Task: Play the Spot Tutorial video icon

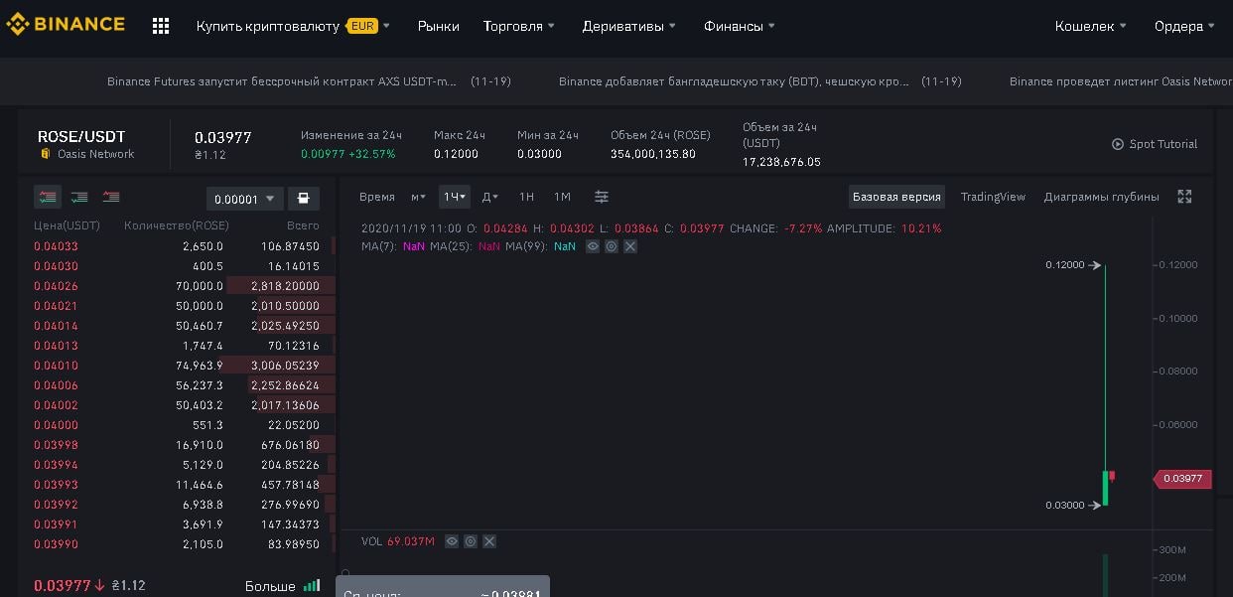Action: pyautogui.click(x=1118, y=144)
